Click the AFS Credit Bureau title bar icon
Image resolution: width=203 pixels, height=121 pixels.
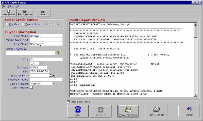[x=3, y=3]
